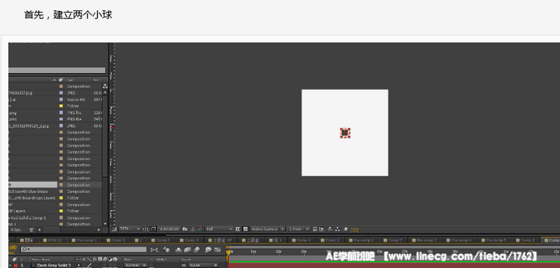Open the 50% magnification dropdown
The height and width of the screenshot is (268, 560).
130,229
